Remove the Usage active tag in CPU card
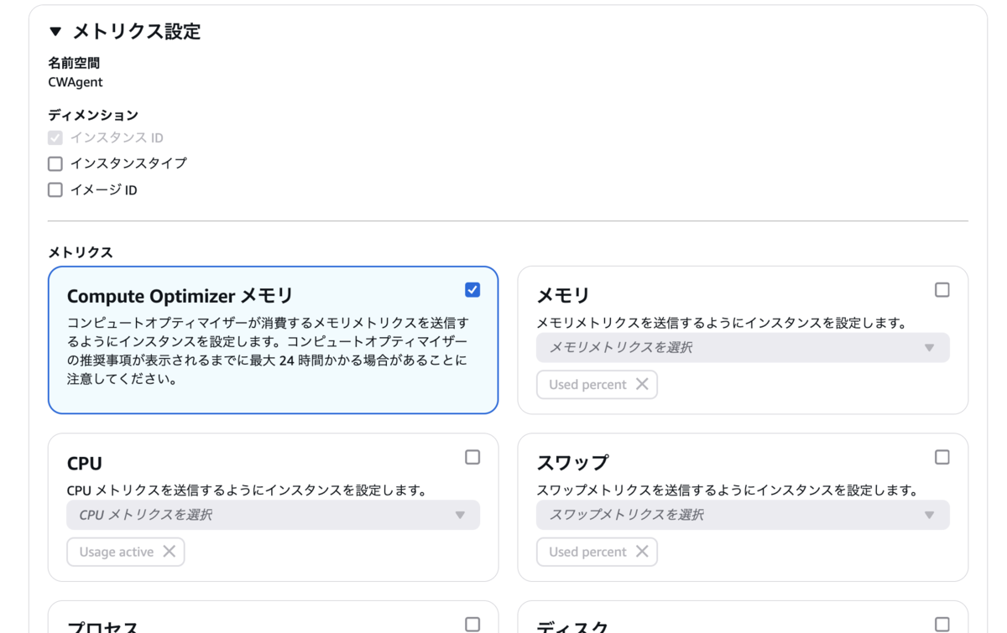 coord(169,552)
